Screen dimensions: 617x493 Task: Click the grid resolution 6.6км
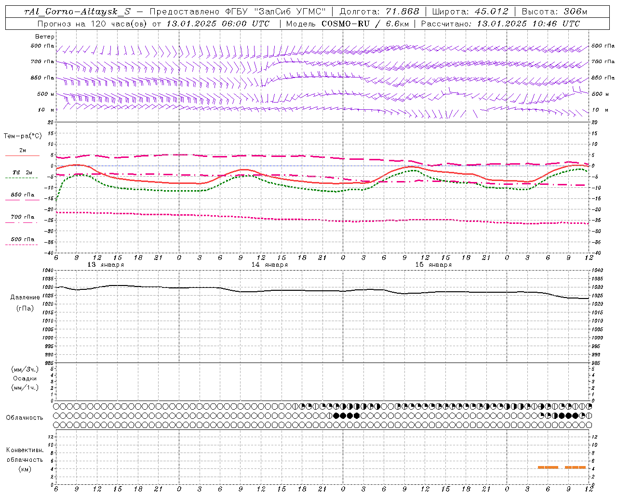tap(397, 24)
